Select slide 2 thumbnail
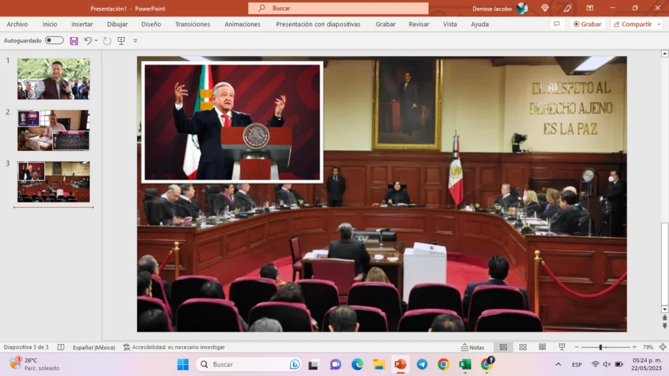The image size is (669, 376). 54,131
